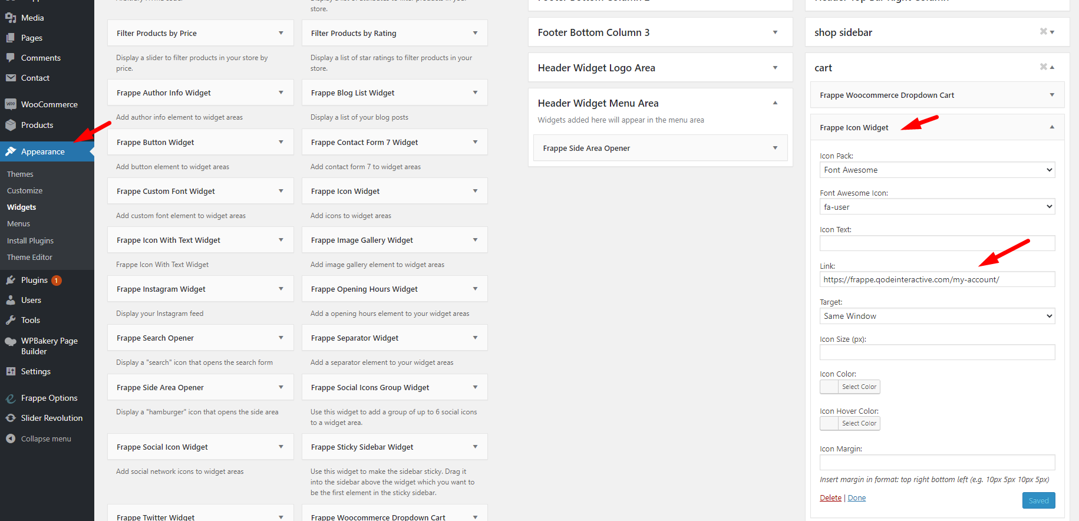Click the Delete widget link
The width and height of the screenshot is (1079, 521).
click(830, 498)
